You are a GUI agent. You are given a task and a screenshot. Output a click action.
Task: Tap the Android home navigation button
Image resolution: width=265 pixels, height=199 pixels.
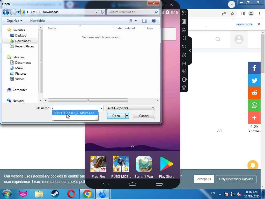point(132,184)
